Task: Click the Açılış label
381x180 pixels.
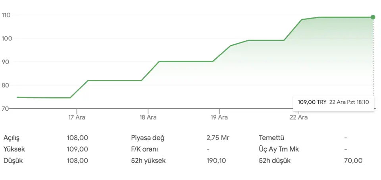Action: click(12, 138)
